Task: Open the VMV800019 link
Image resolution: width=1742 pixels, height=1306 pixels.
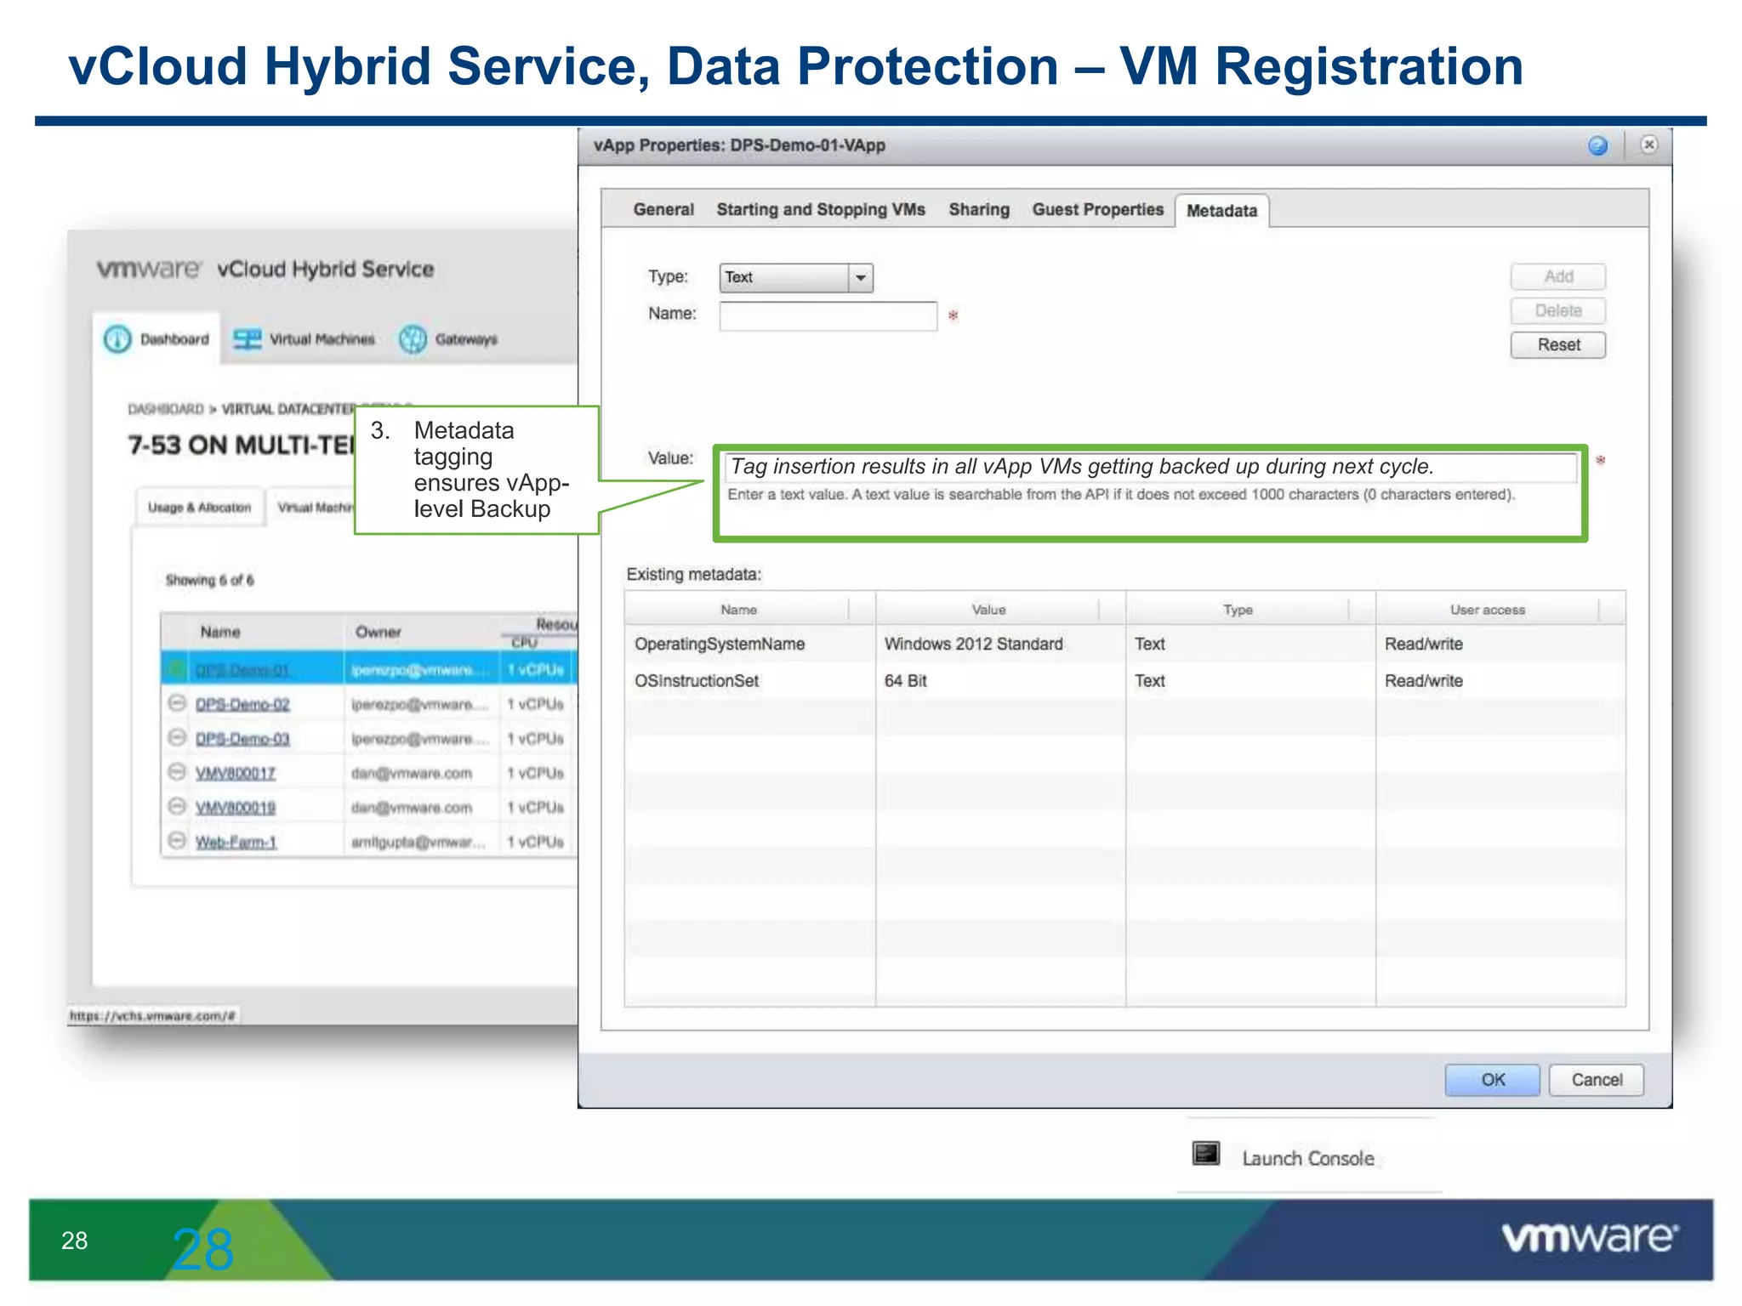Action: 236,808
